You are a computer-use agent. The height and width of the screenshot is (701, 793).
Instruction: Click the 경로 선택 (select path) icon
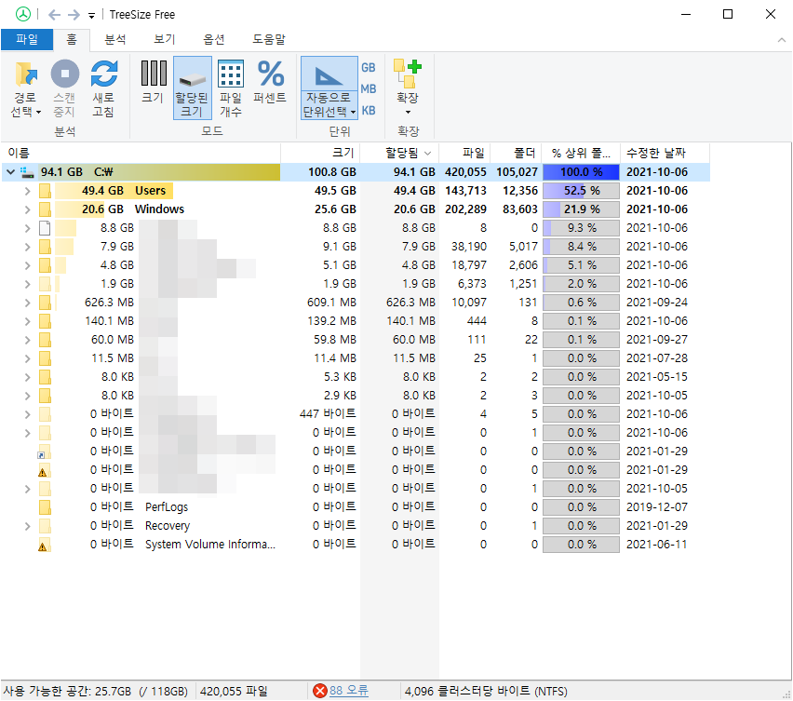point(26,74)
